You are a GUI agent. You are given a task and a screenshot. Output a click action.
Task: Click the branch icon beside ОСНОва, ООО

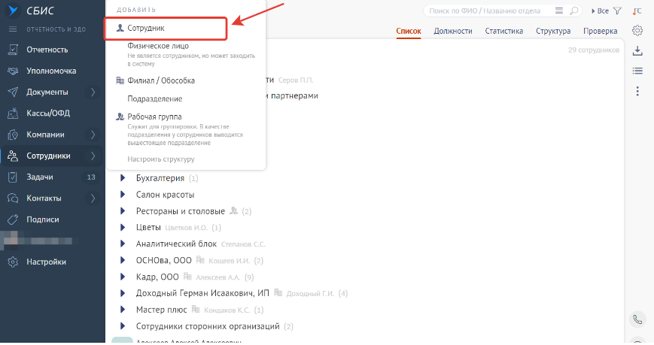click(200, 260)
